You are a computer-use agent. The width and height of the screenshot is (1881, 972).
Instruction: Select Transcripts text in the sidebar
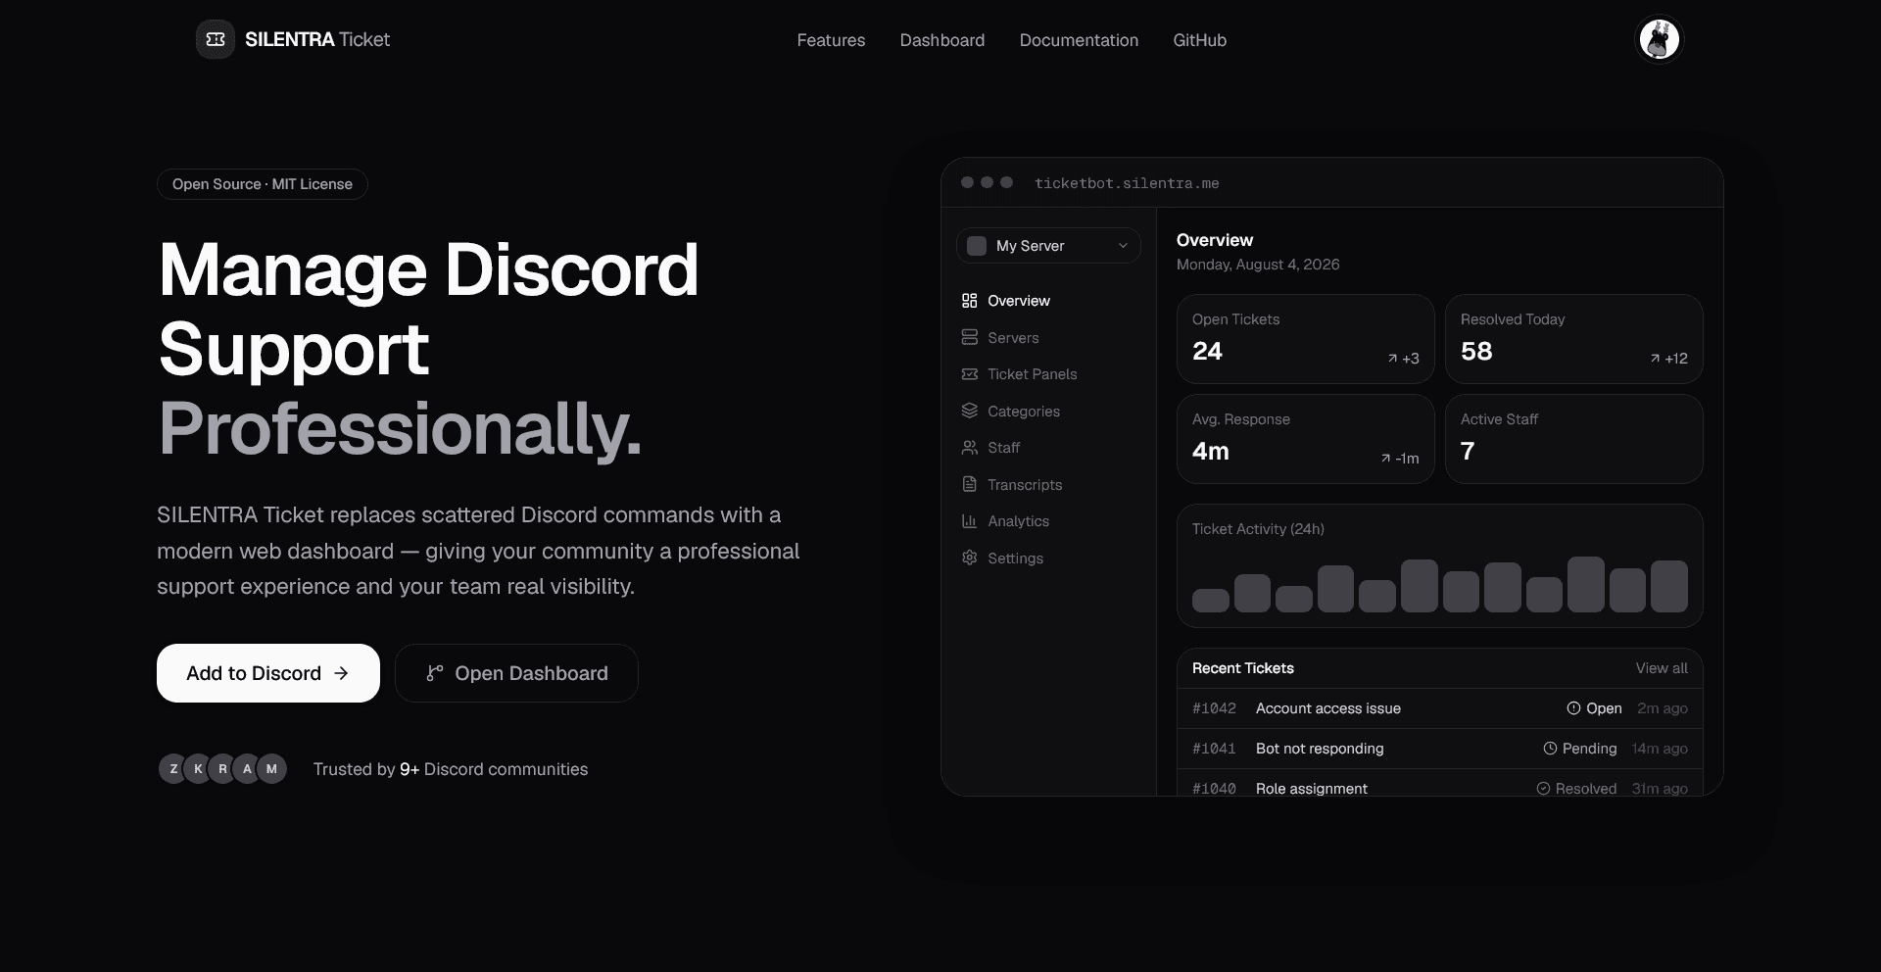(x=1025, y=485)
